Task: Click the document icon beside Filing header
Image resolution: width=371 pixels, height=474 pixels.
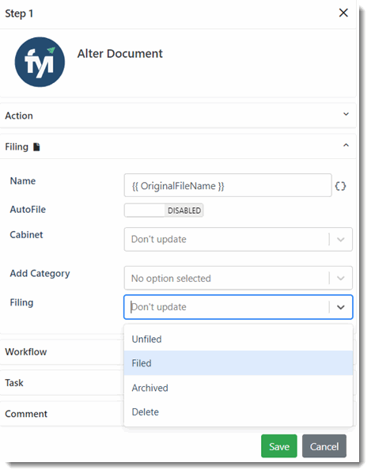Action: tap(36, 147)
